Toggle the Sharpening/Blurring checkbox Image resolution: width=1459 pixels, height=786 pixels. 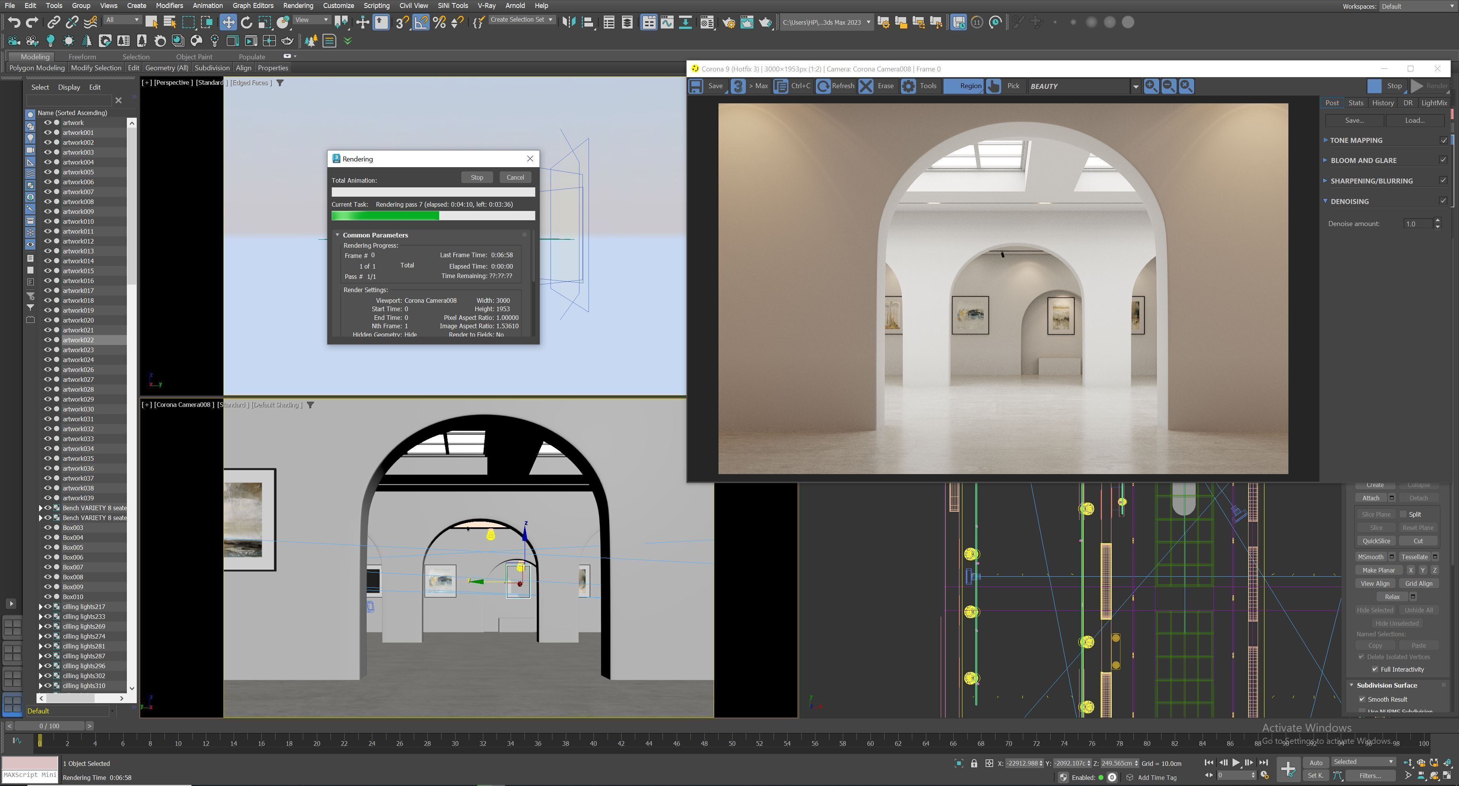1443,181
